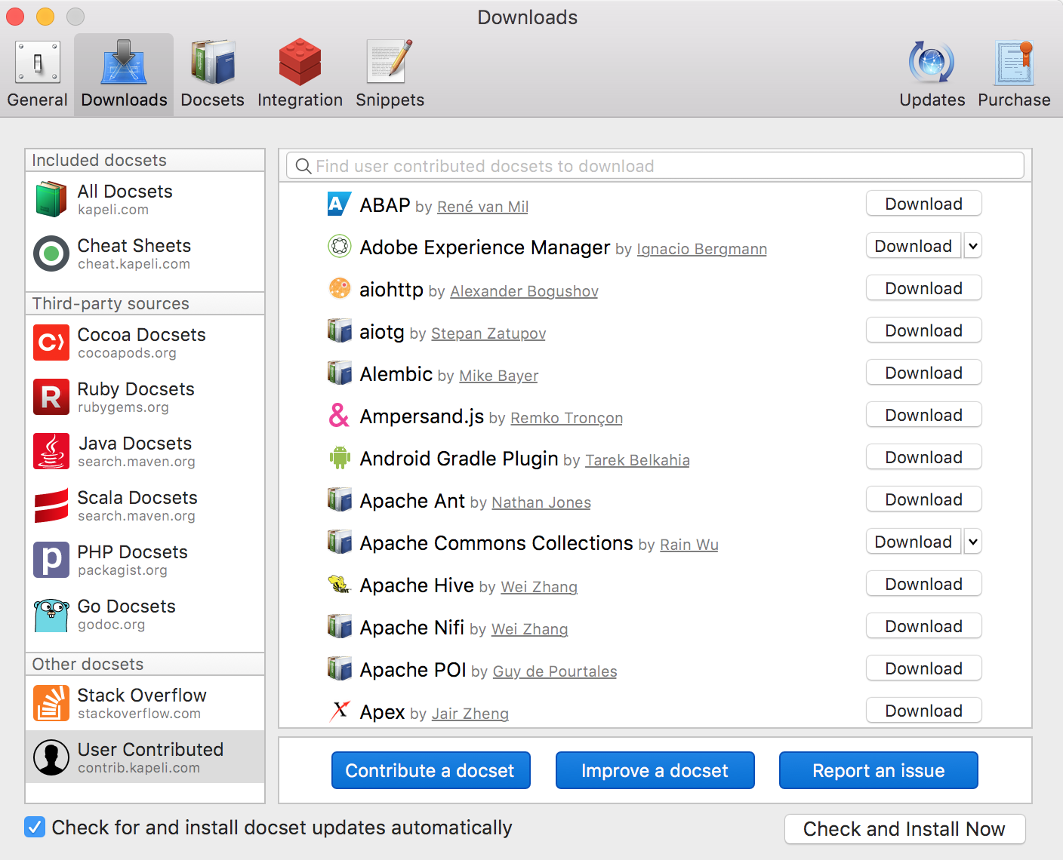Image resolution: width=1063 pixels, height=860 pixels.
Task: Open the General preferences pane
Action: point(36,72)
